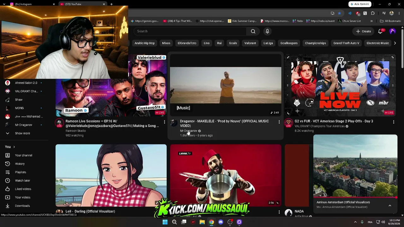Expand Show more subscriptions
404x227 pixels.
click(22, 133)
